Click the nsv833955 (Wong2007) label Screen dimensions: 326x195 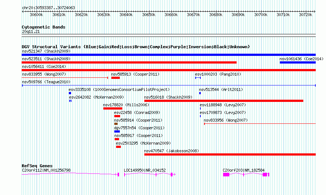[x=44, y=74]
